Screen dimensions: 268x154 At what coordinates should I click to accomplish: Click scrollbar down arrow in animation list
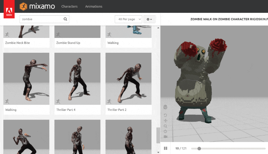click(158, 152)
